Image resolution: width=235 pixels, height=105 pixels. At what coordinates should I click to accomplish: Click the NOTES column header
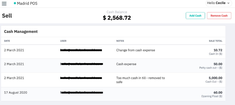click(120, 41)
